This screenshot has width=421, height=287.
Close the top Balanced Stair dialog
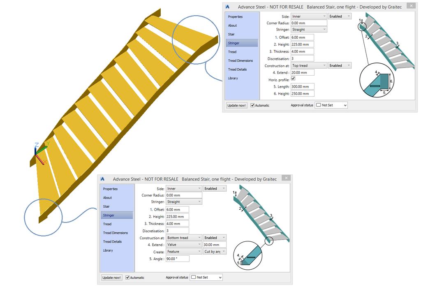411,6
